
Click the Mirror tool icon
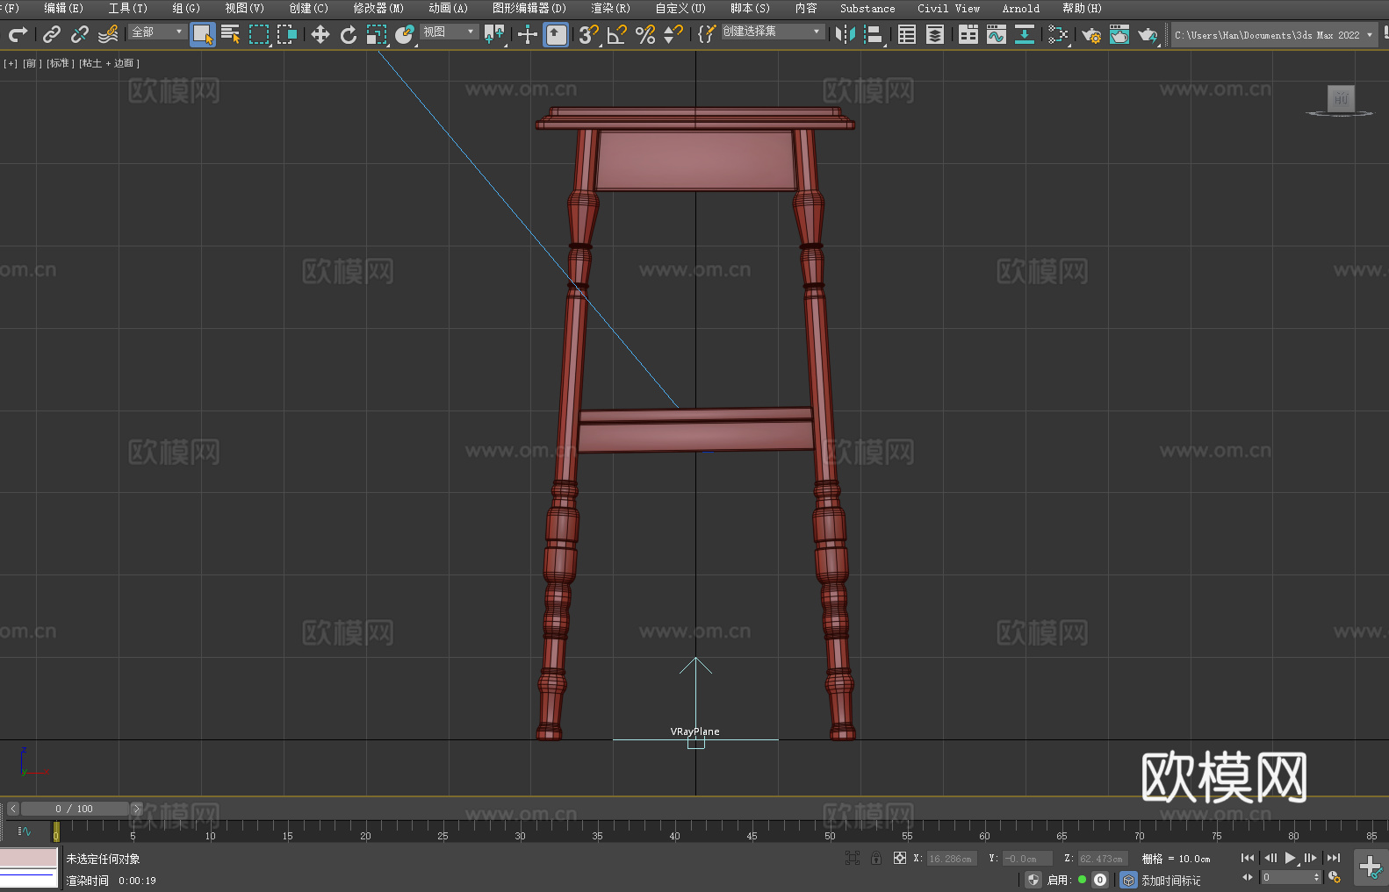coord(846,34)
